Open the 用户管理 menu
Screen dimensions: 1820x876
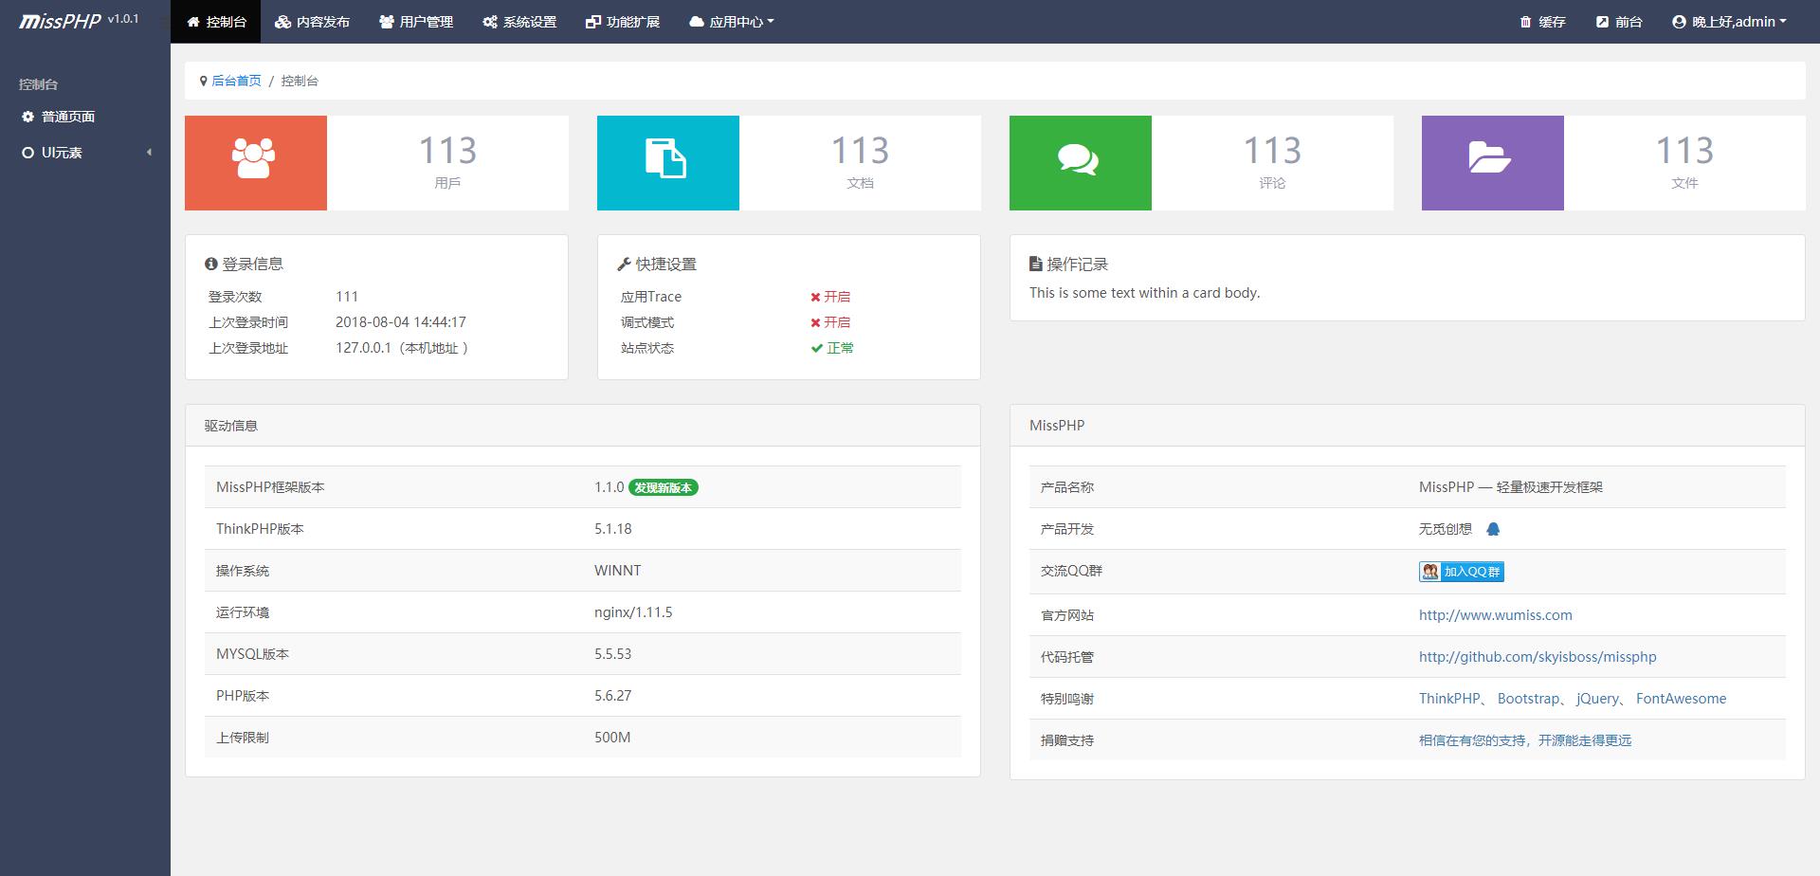(415, 21)
